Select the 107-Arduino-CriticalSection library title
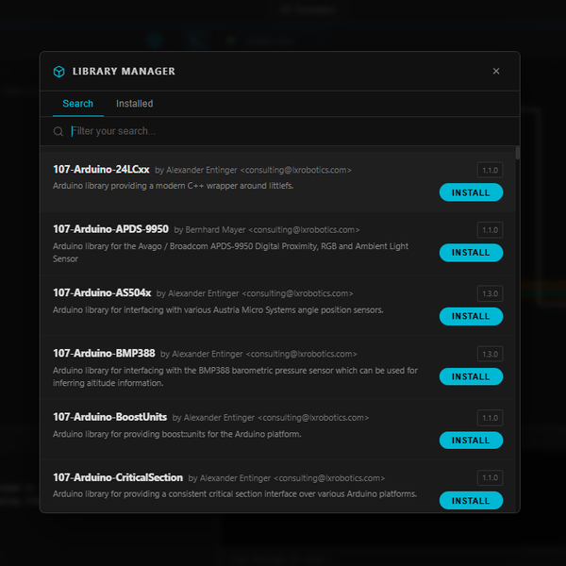This screenshot has width=566, height=566. coord(118,477)
